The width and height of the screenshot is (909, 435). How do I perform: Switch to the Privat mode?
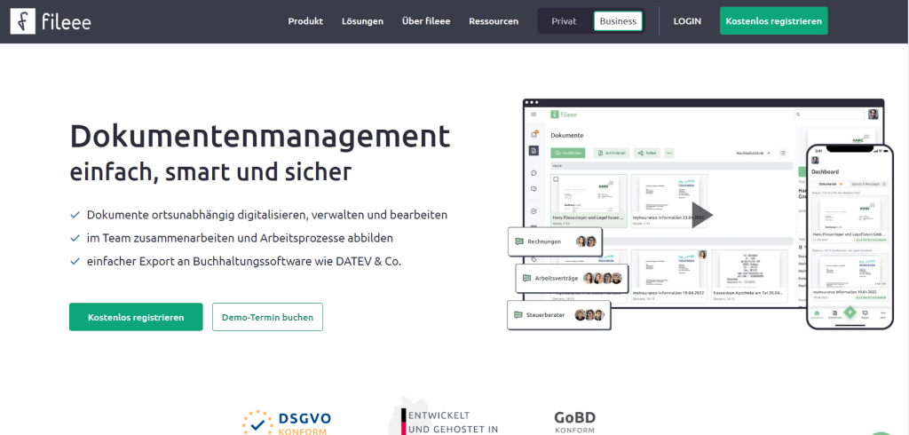[x=564, y=21]
